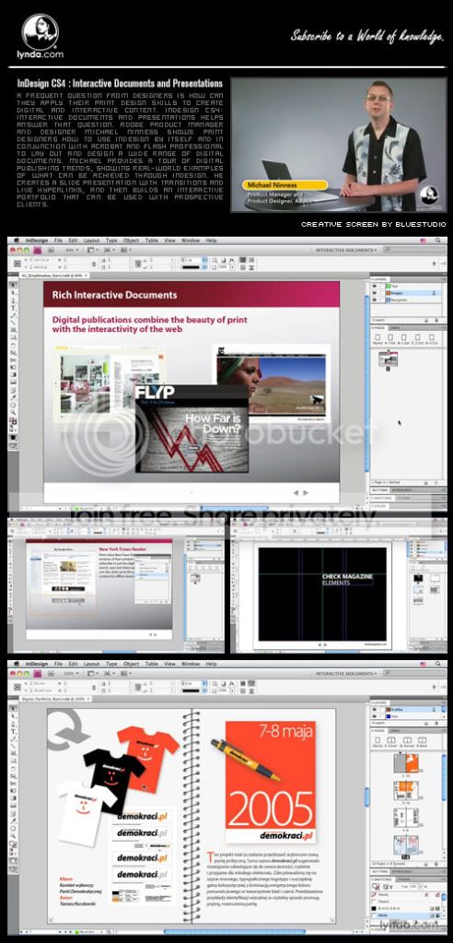Click Michael Ninness video thumbnail
The image size is (453, 943).
point(339,145)
